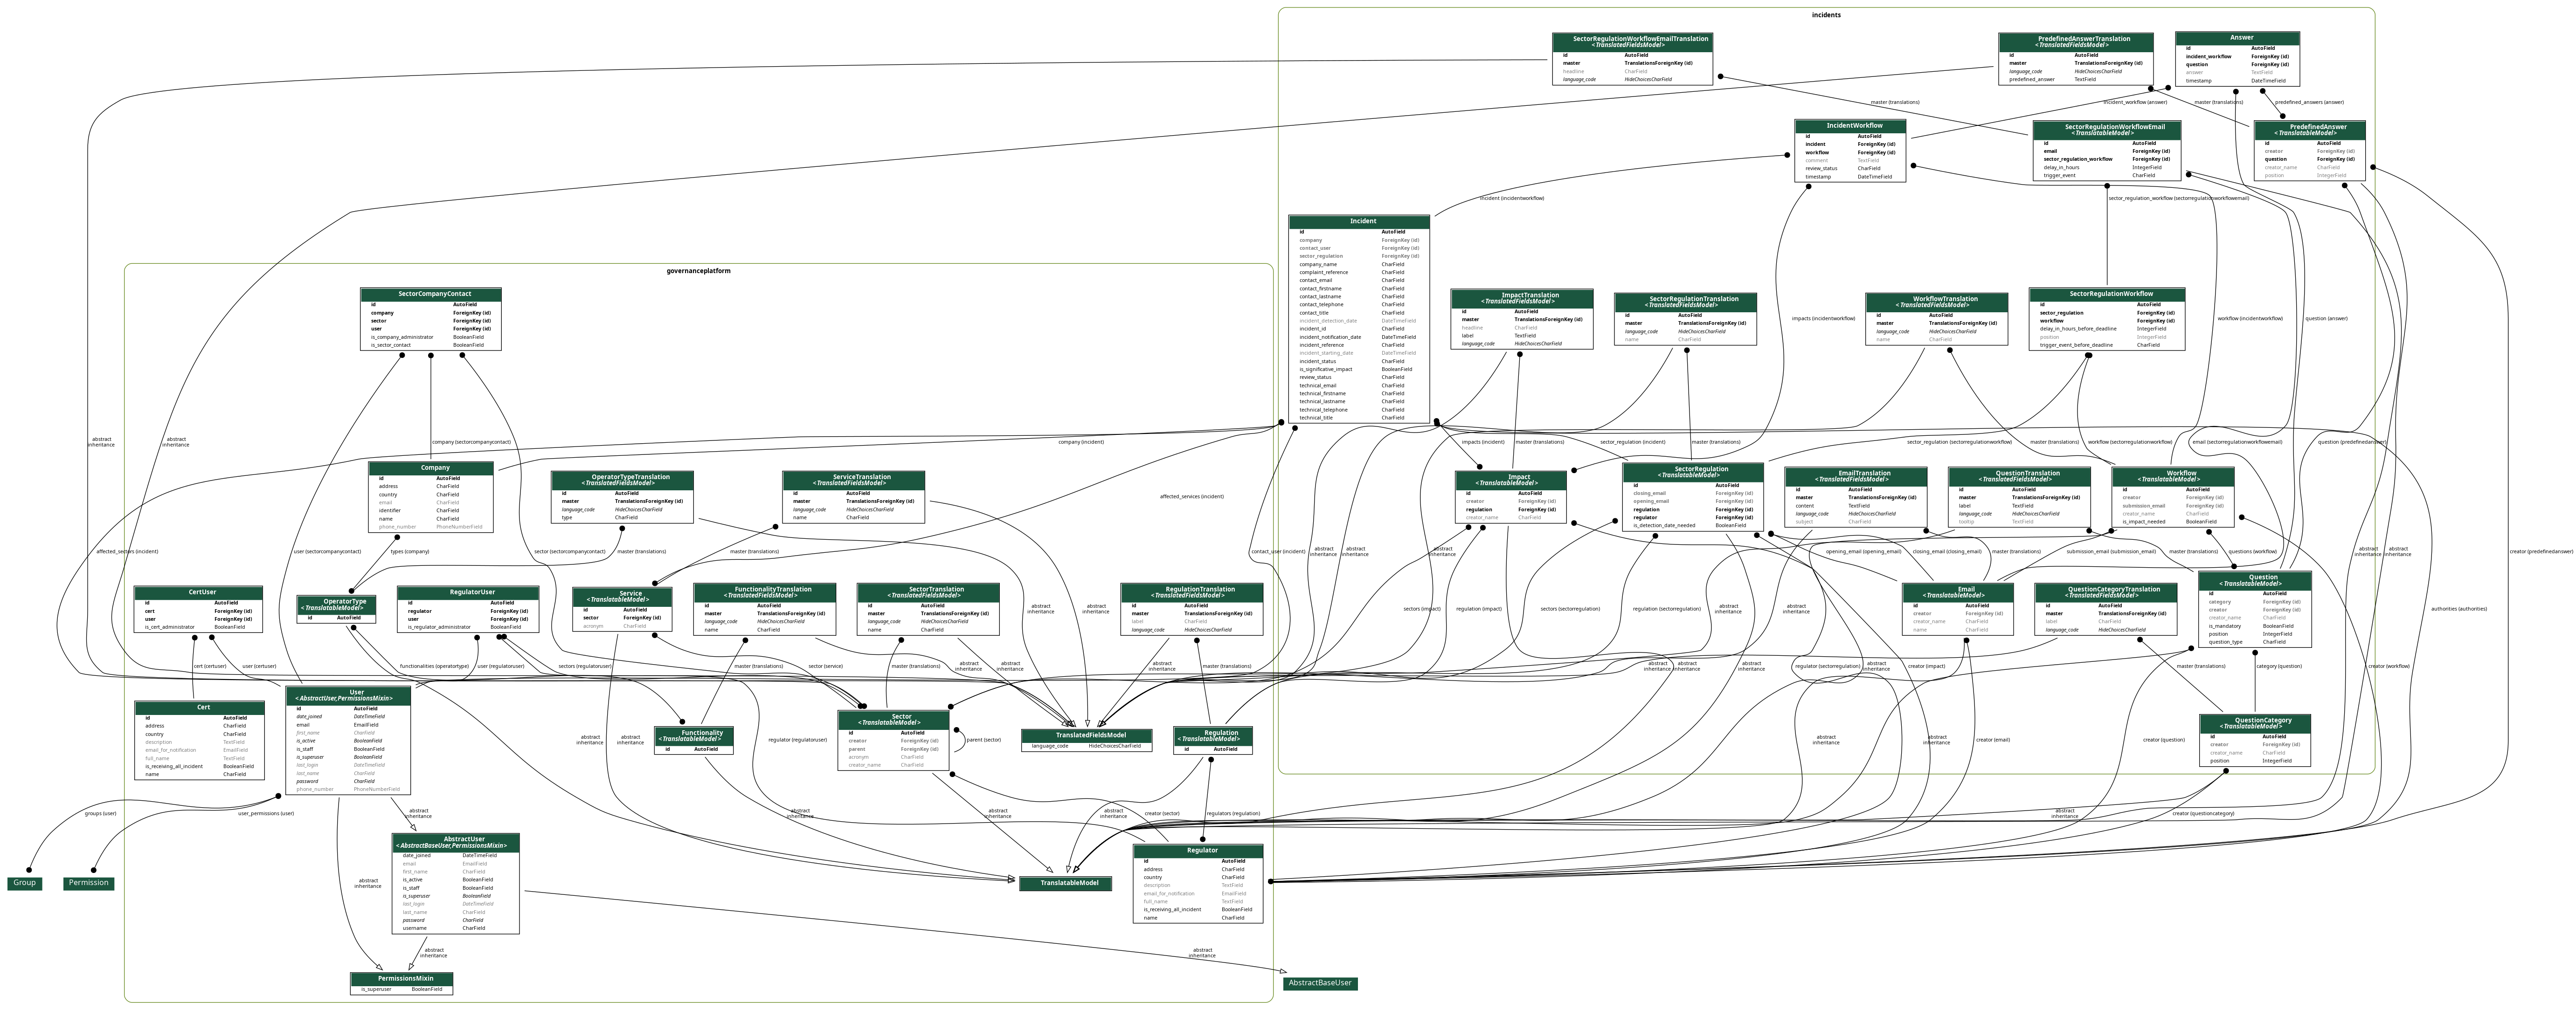Click the Regulator model header
The width and height of the screenshot is (2576, 1010).
tap(1198, 850)
